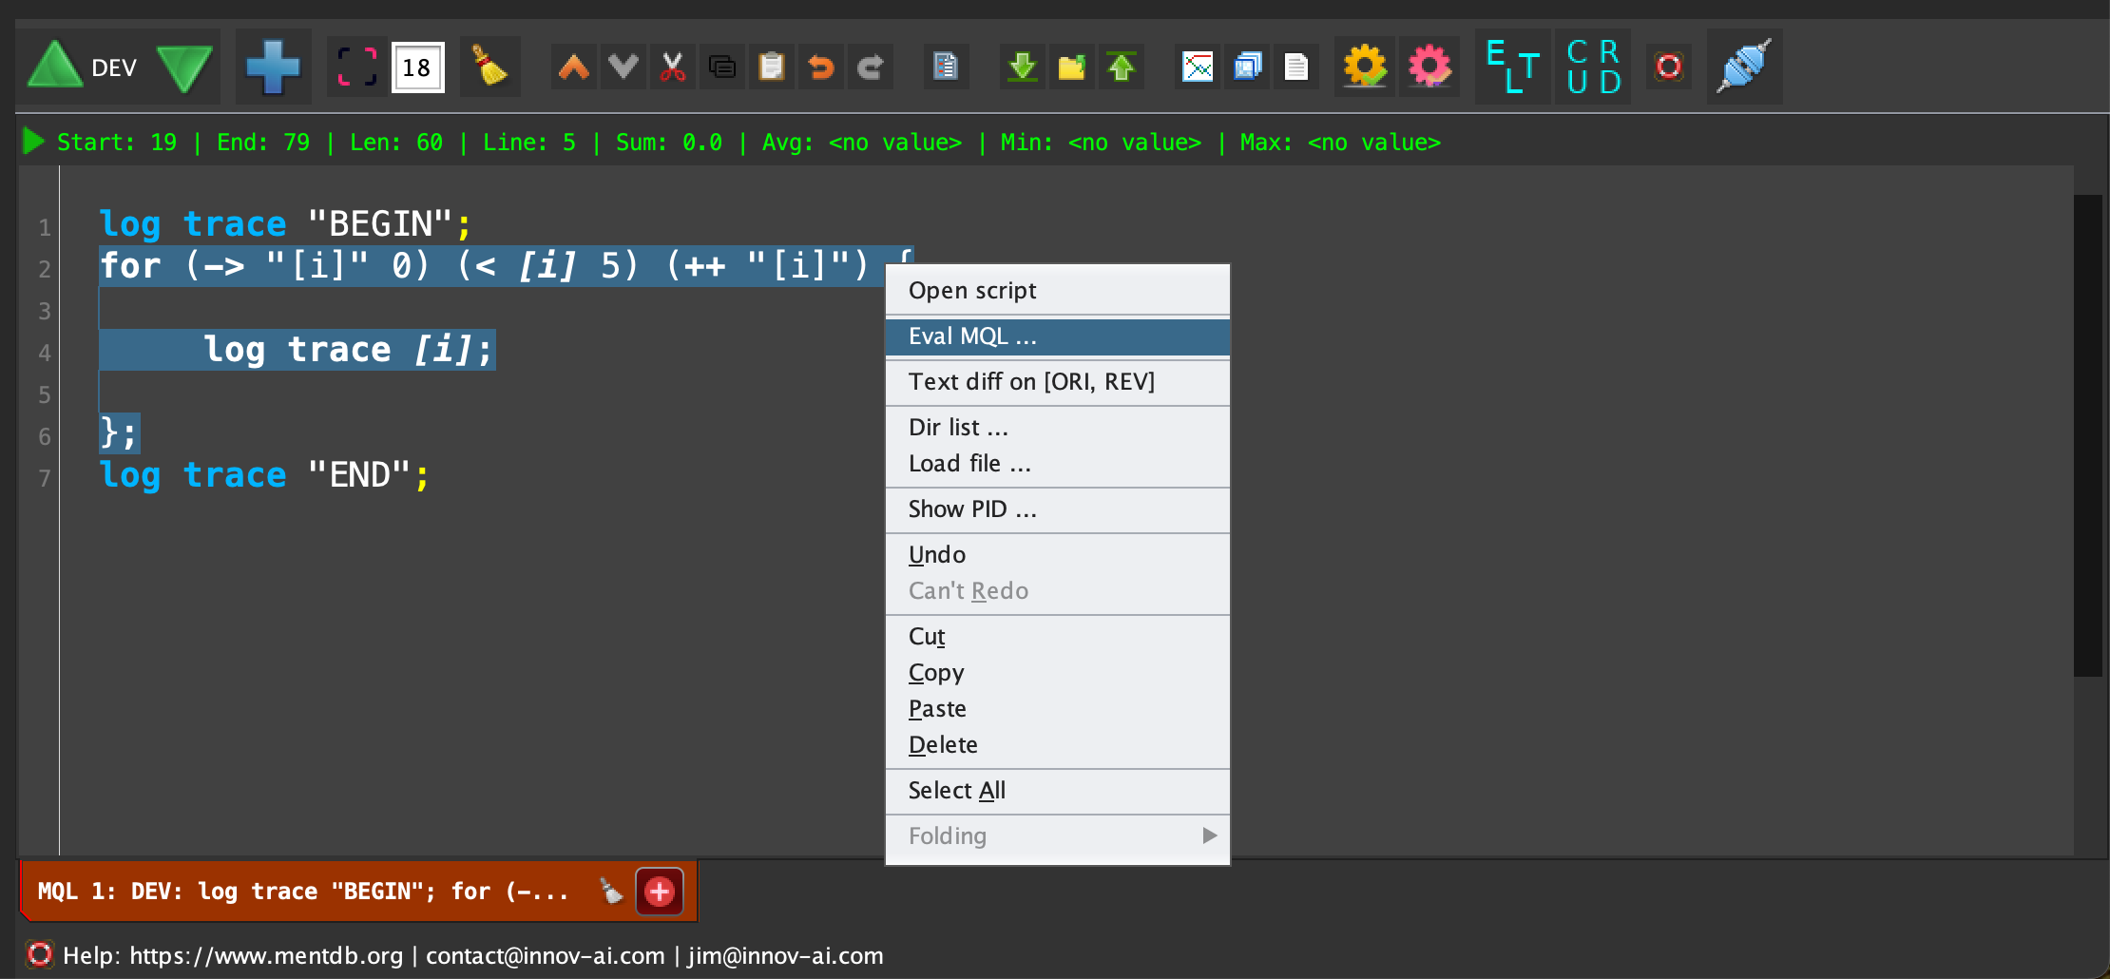This screenshot has width=2110, height=979.
Task: Switch environment with green up triangle
Action: pos(55,67)
